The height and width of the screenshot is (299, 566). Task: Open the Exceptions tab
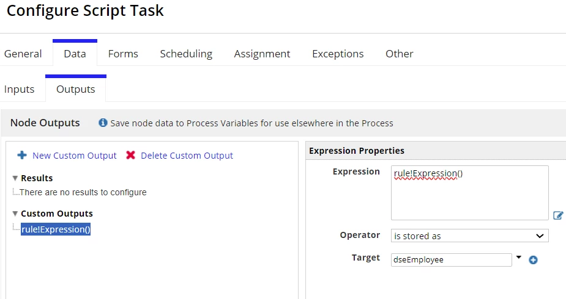(x=338, y=54)
